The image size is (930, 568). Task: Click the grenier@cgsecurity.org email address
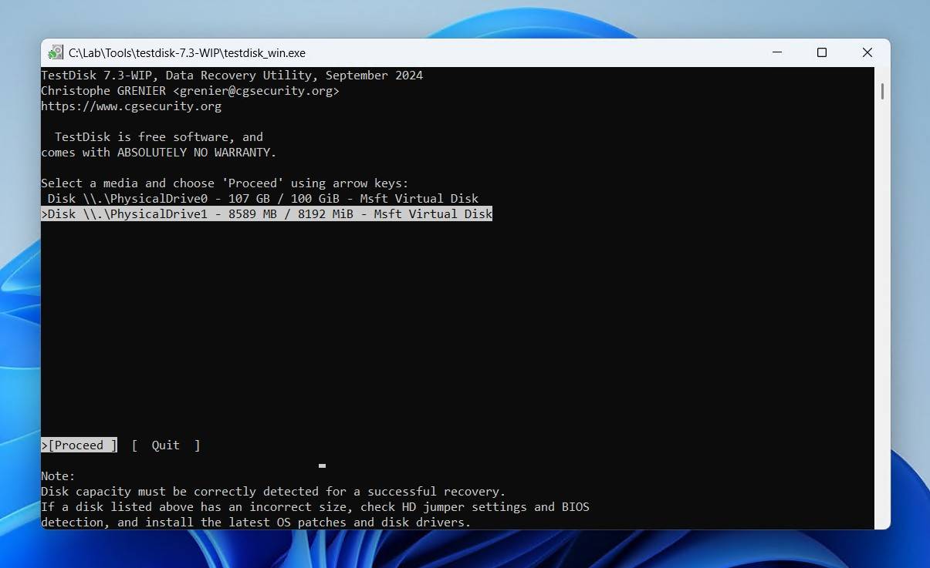coord(255,91)
